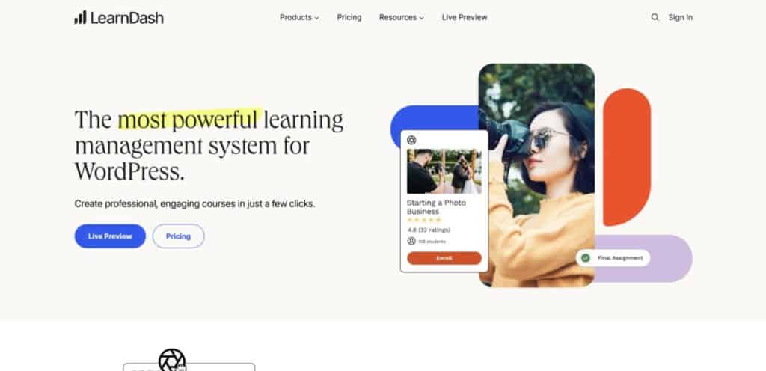This screenshot has width=766, height=371.
Task: Click the outlined Pricing button
Action: pos(178,236)
